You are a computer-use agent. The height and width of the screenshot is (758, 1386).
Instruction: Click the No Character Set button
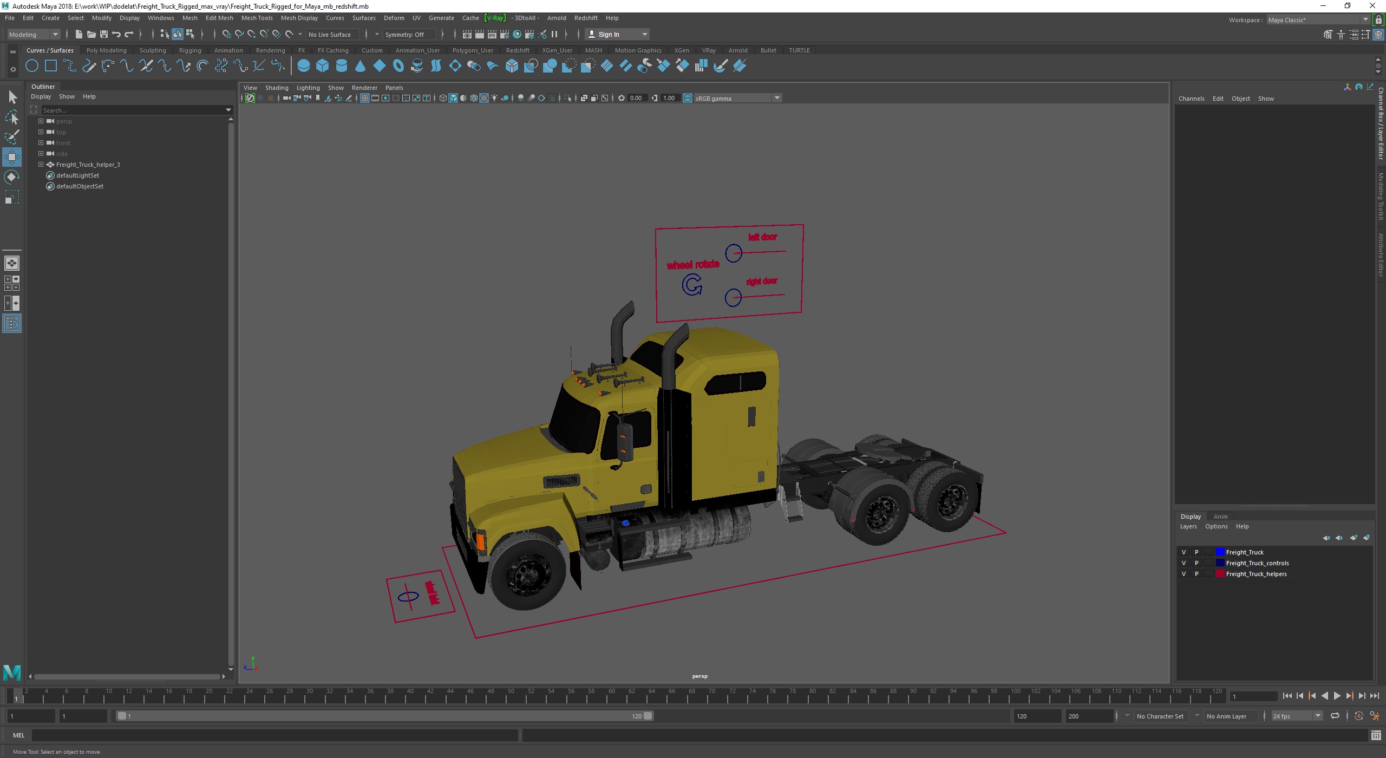(x=1160, y=716)
